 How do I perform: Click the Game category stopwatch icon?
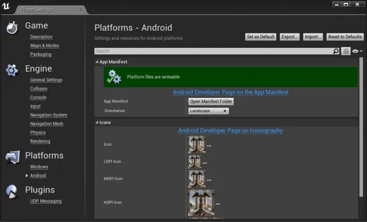pos(12,28)
